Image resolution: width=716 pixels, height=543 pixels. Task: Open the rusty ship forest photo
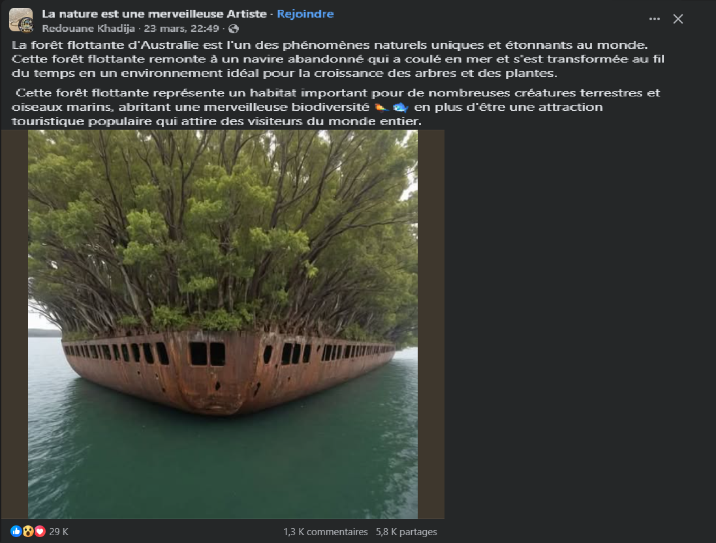(223, 324)
